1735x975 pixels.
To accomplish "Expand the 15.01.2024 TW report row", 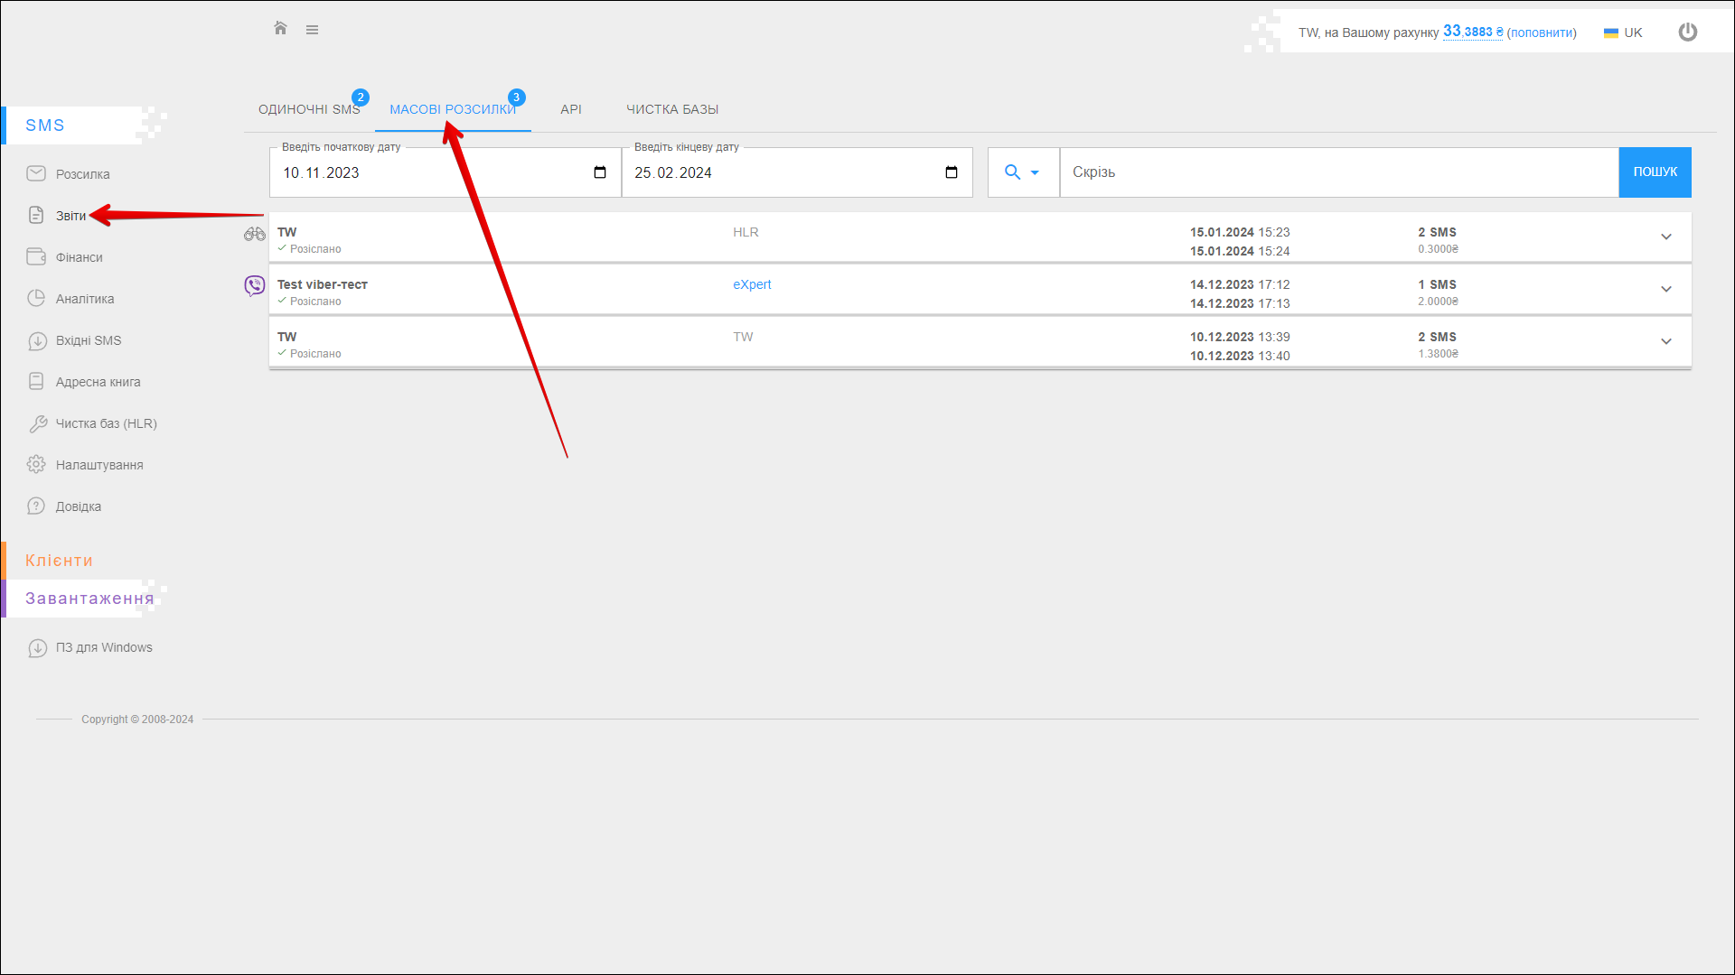I will click(x=1665, y=237).
